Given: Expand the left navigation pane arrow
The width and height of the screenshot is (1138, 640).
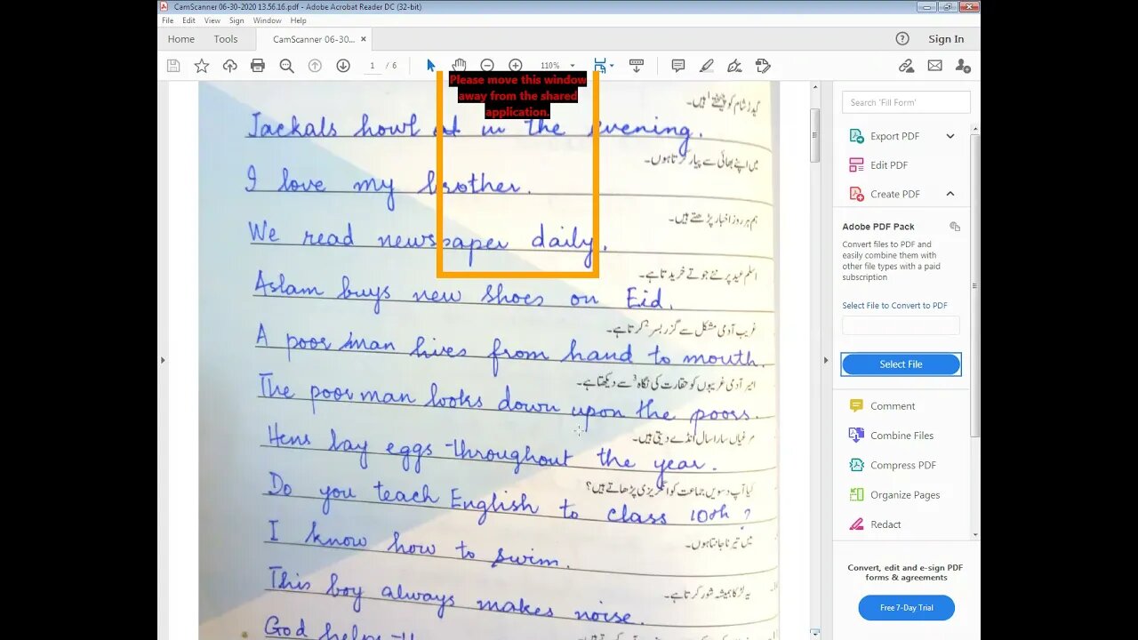Looking at the screenshot, I should (x=162, y=360).
